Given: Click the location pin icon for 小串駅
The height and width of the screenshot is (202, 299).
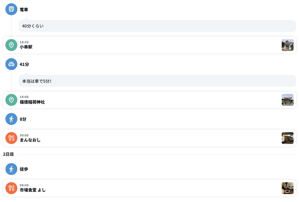Looking at the screenshot, I should coord(11,45).
